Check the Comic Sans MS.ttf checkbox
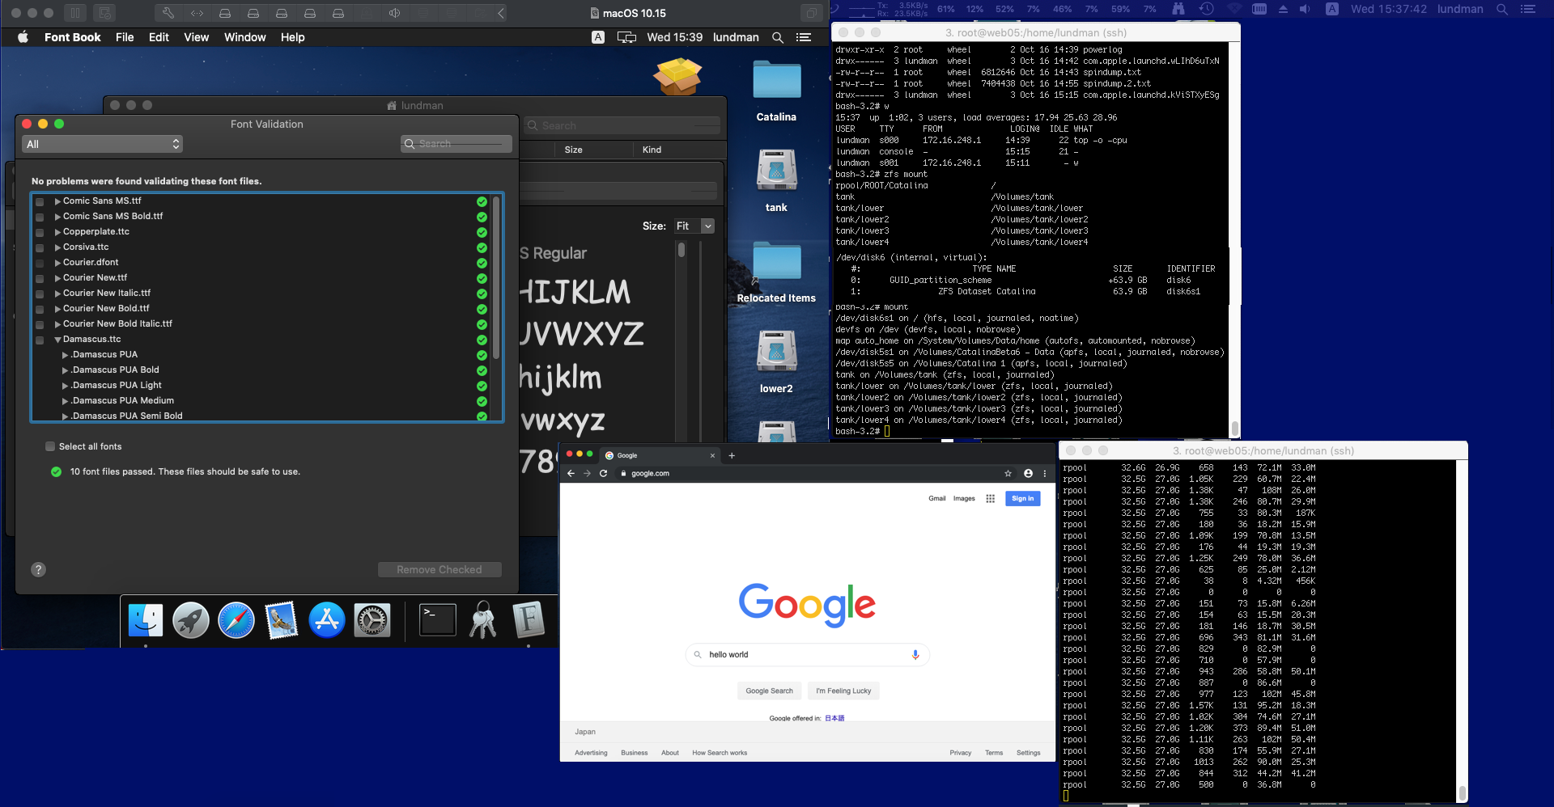This screenshot has height=807, width=1554. tap(40, 201)
